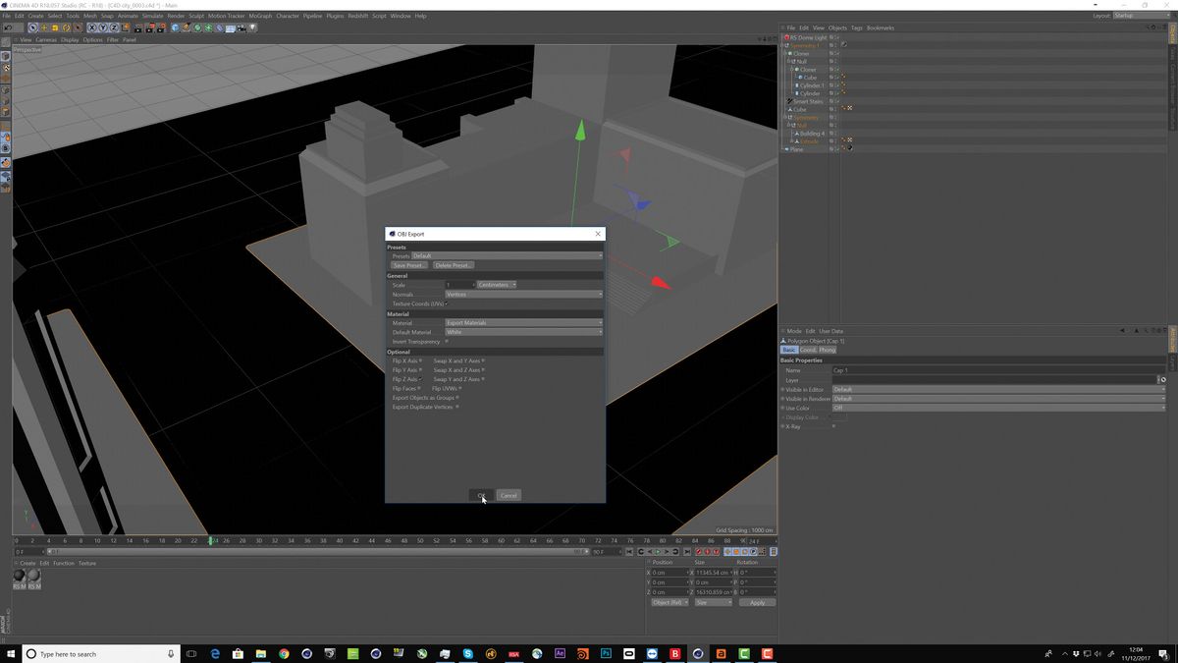
Task: Confirm export with the OK button
Action: click(x=481, y=495)
